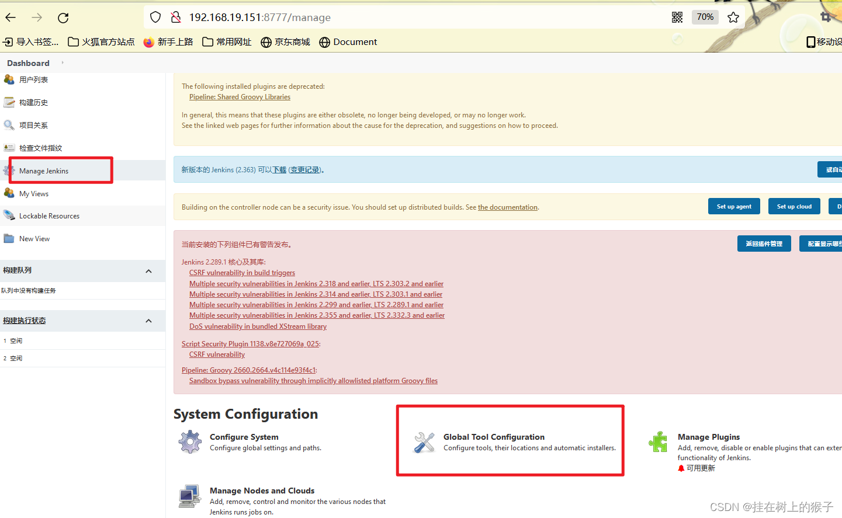Click the insecure connection padlock icon
Viewport: 842px width, 518px height.
(x=175, y=18)
